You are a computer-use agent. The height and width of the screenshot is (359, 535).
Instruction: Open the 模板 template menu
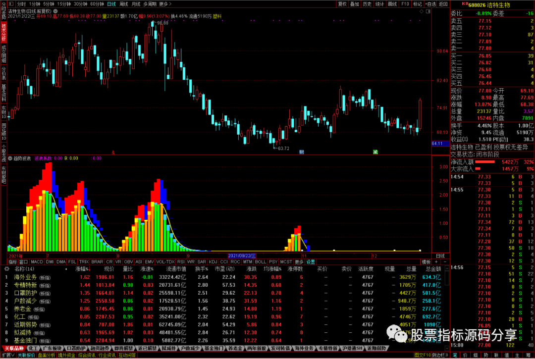(x=426, y=262)
